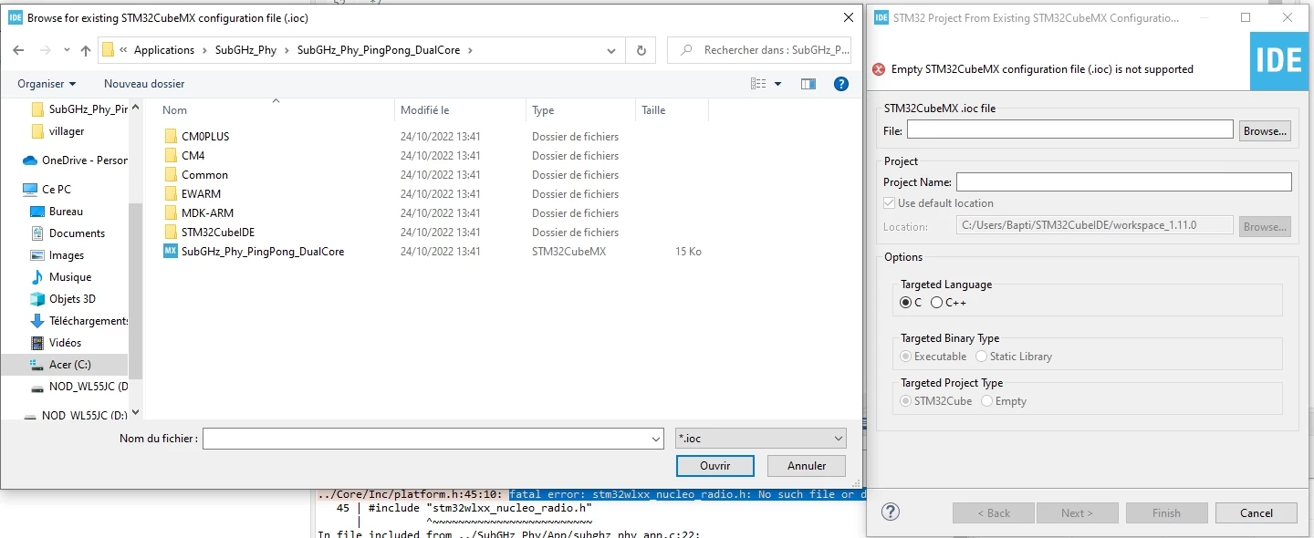Open filename history dropdown arrow
Viewport: 1314px width, 538px height.
[x=656, y=439]
